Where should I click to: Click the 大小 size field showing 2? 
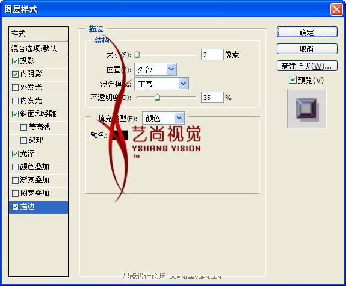click(x=212, y=55)
